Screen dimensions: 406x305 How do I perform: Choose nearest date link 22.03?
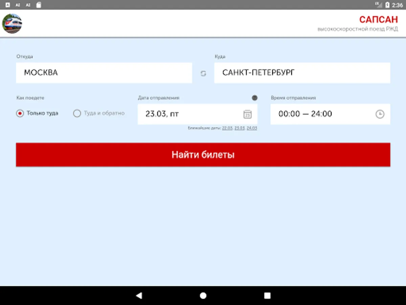(x=227, y=128)
